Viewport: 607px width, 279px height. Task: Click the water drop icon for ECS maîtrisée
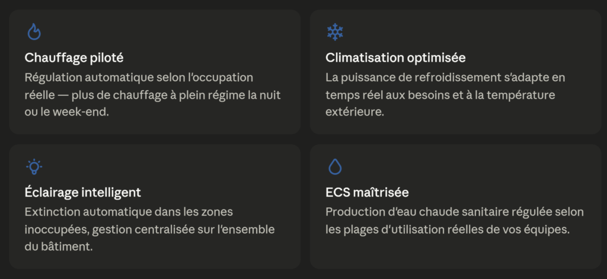click(x=335, y=166)
